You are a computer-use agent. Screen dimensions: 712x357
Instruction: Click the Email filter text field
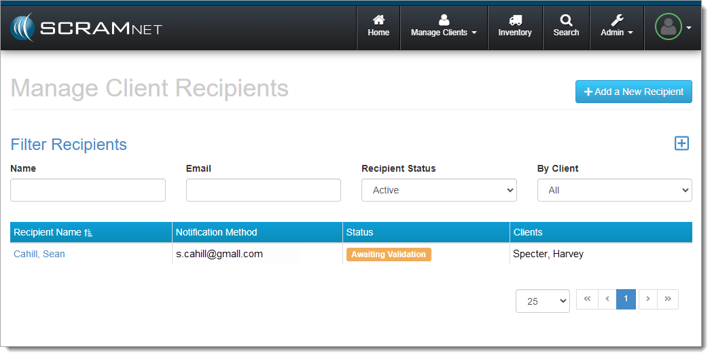[x=263, y=190]
